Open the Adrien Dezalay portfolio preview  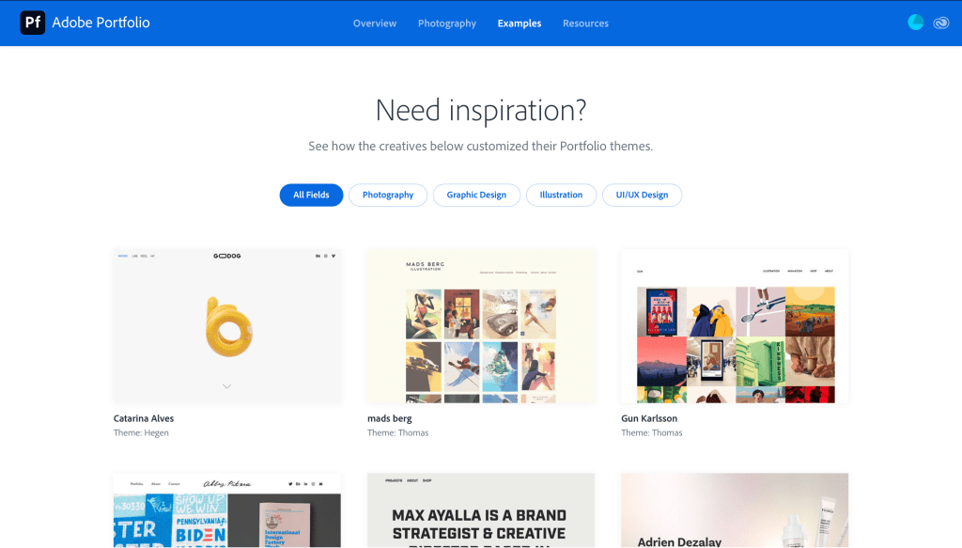pyautogui.click(x=735, y=510)
